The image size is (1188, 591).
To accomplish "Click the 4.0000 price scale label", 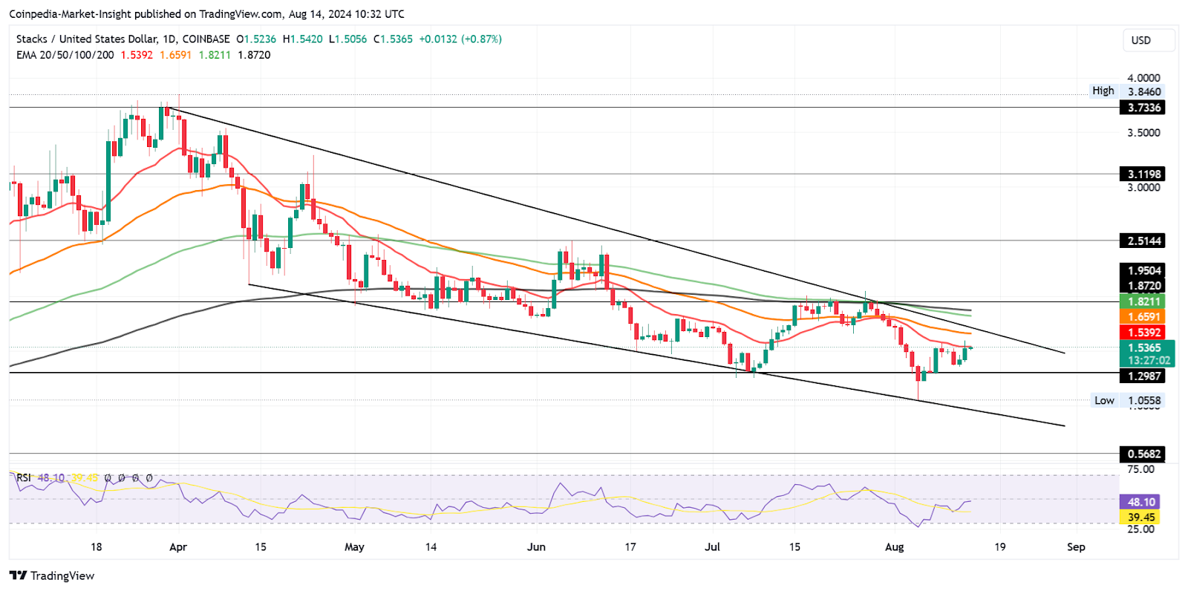I will (1143, 78).
